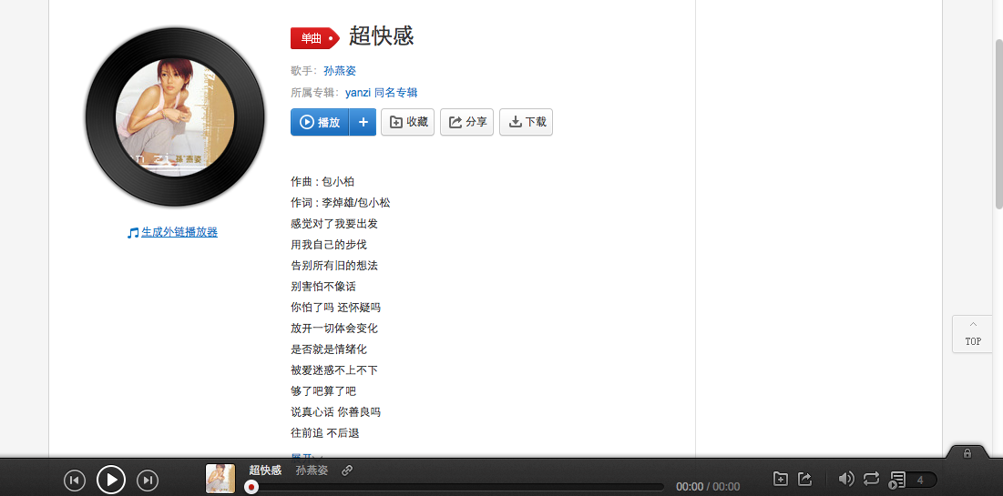Click the lyric line 告别所有旧的想法

click(x=334, y=265)
